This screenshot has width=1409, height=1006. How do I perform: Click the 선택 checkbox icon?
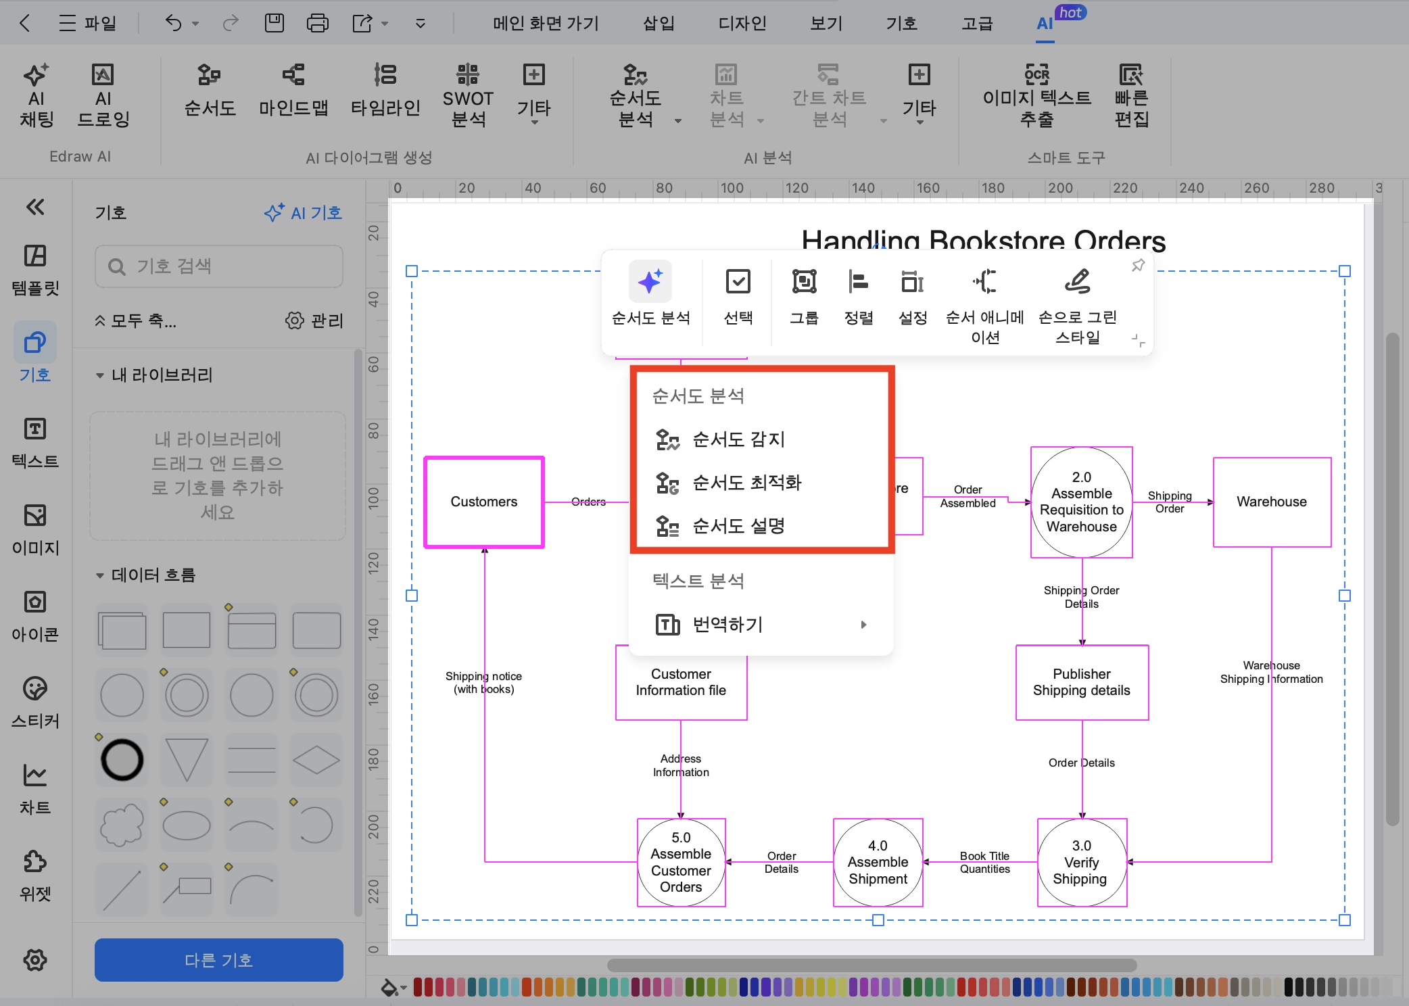click(x=738, y=281)
